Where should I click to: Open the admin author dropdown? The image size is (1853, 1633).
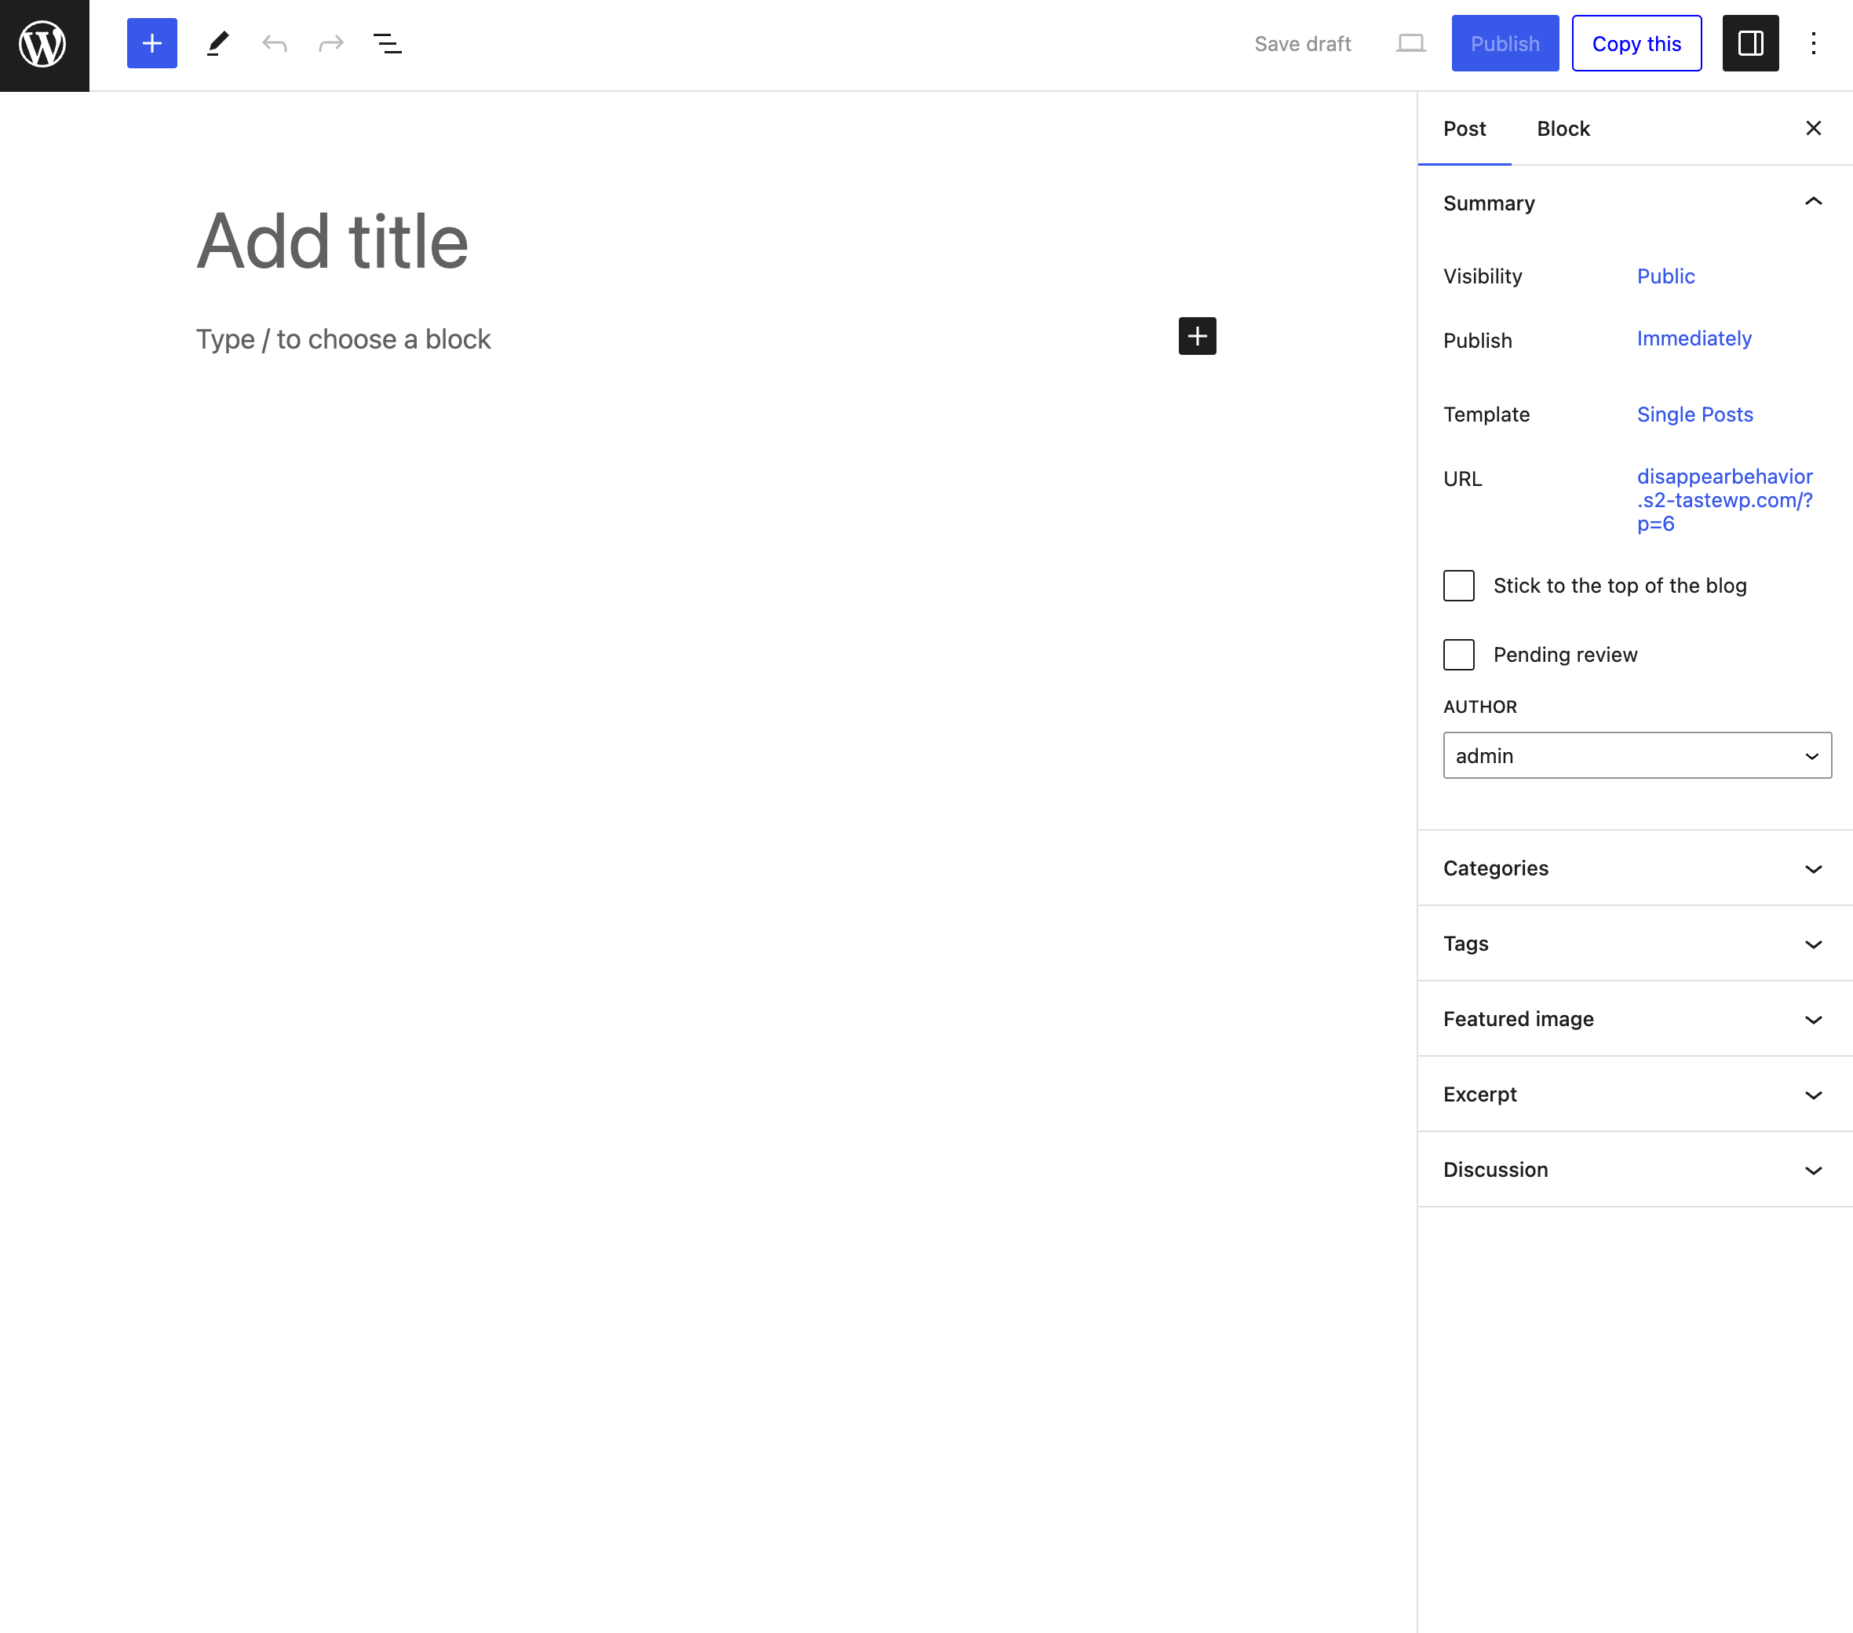[x=1636, y=755]
